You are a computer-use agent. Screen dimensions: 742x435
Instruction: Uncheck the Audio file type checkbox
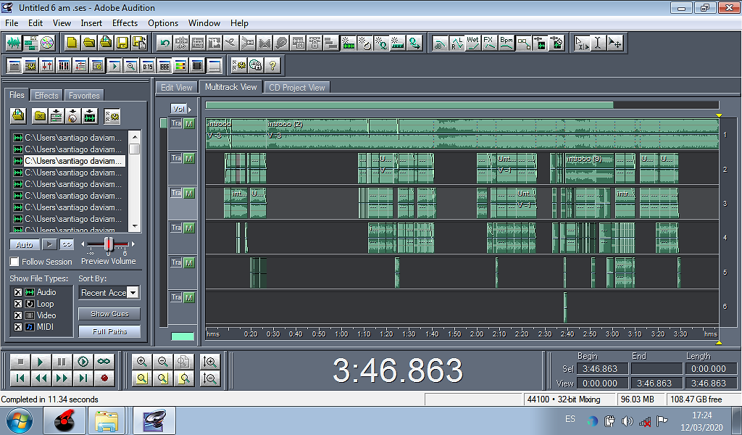pyautogui.click(x=18, y=292)
